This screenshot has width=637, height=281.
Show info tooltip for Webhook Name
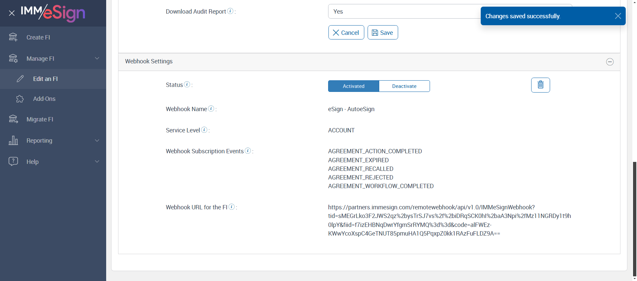point(211,108)
